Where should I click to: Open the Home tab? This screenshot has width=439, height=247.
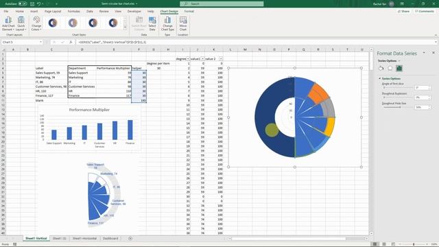click(x=20, y=11)
